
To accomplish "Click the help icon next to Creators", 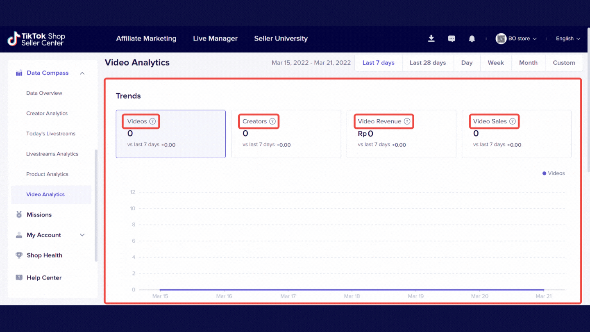I will [272, 121].
